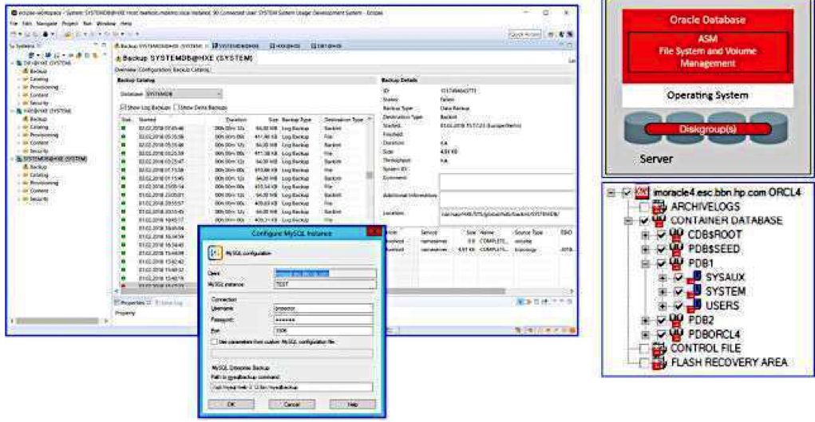The height and width of the screenshot is (422, 815).
Task: Click Cancel in Configure MySQL Instance dialog
Action: coord(291,404)
